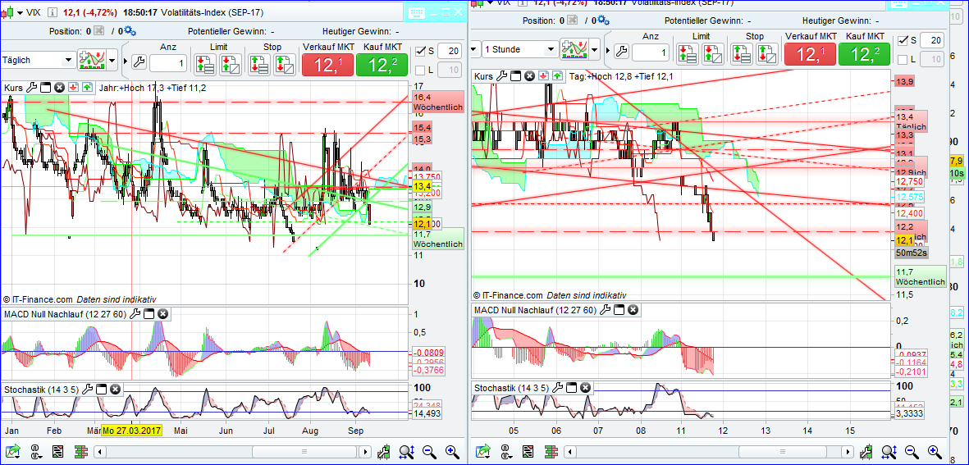Click zoom in magnifier in left window
The image size is (969, 465).
pos(452,451)
